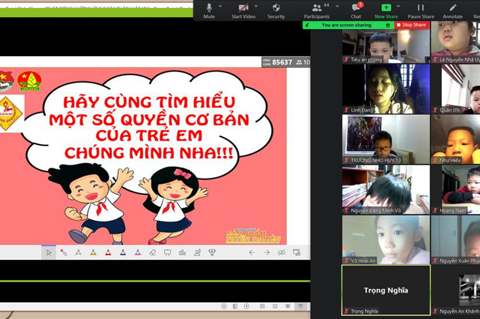Click PowerPoint previous slide circle button
Screen dimensions: 480x319
pyautogui.click(x=224, y=306)
